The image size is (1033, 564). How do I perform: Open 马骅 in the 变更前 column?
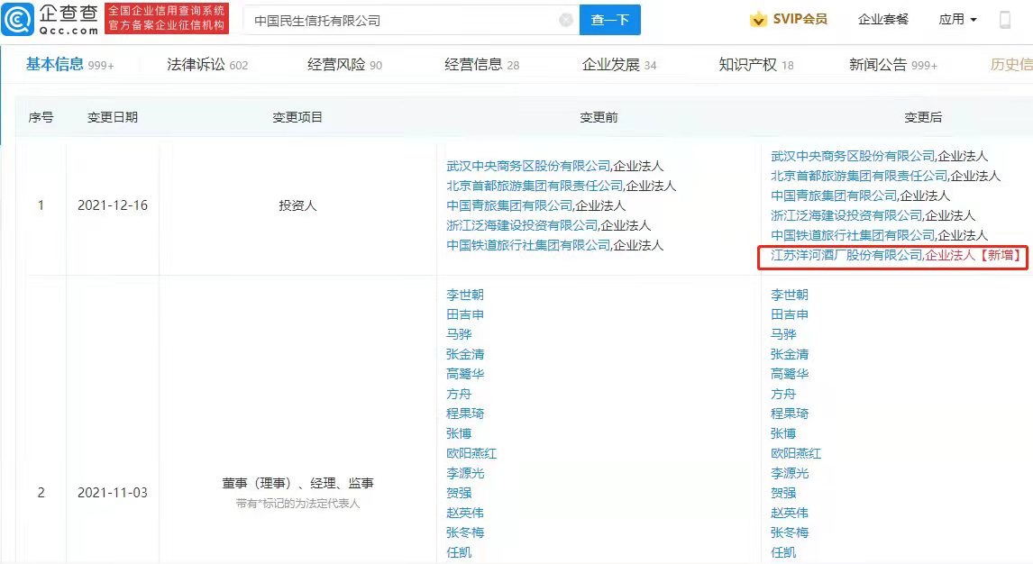pos(459,334)
